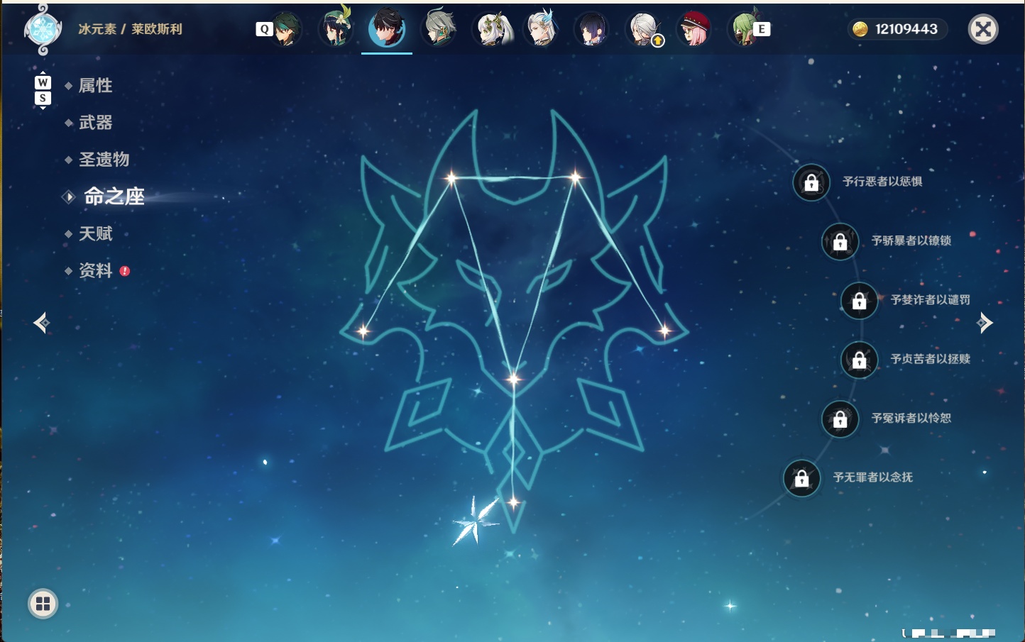This screenshot has width=1025, height=642.
Task: Choose the green-haired portrait next to E
Action: pyautogui.click(x=744, y=29)
